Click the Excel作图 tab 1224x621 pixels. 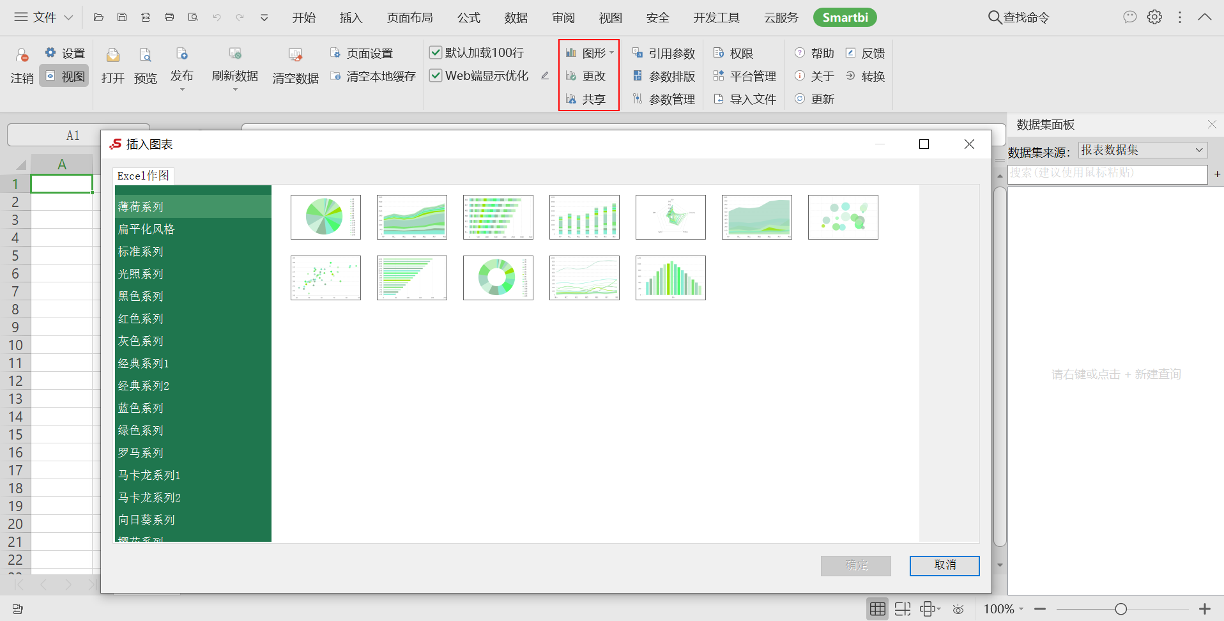[x=144, y=176]
